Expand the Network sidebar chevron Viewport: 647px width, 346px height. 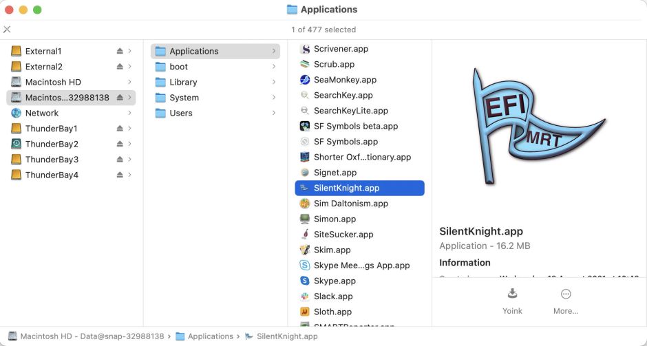(x=129, y=113)
